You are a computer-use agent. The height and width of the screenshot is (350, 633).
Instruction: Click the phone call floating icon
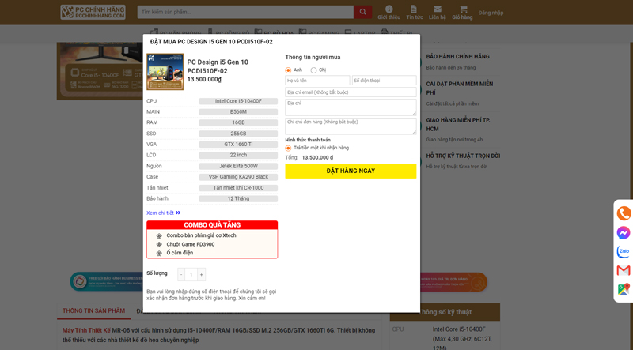click(x=624, y=213)
